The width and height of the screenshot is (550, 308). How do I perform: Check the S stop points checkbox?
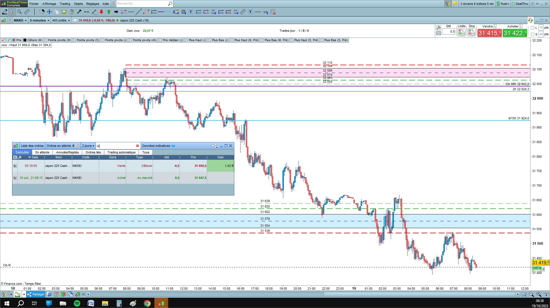tap(533, 34)
